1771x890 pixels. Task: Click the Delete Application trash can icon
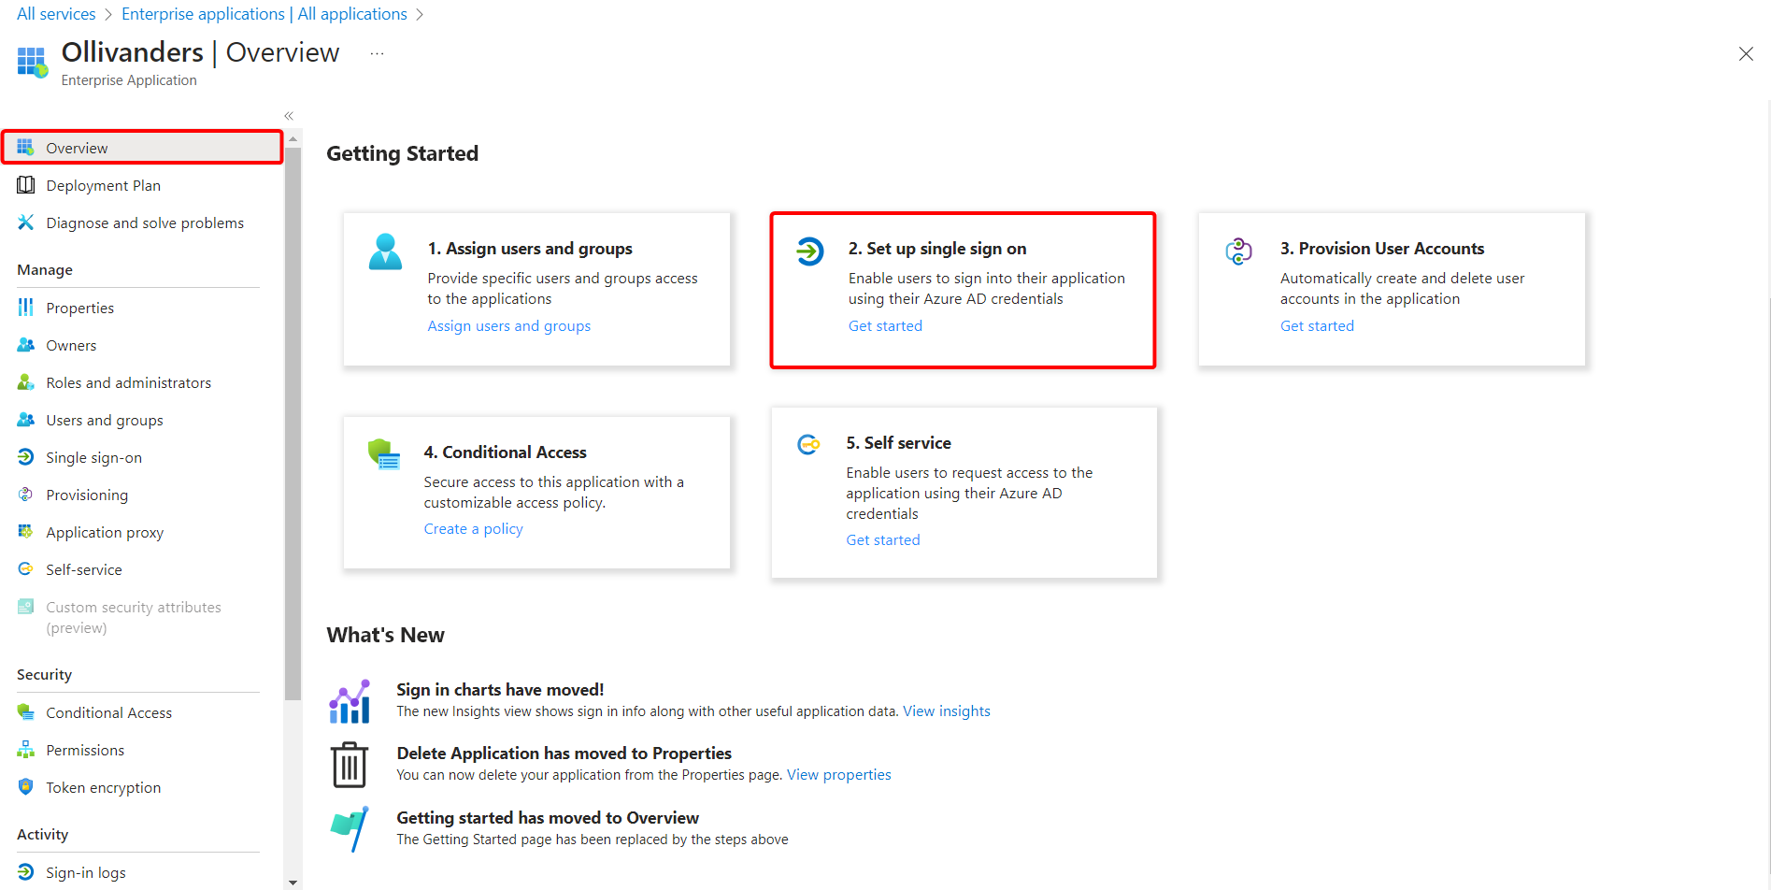click(350, 765)
